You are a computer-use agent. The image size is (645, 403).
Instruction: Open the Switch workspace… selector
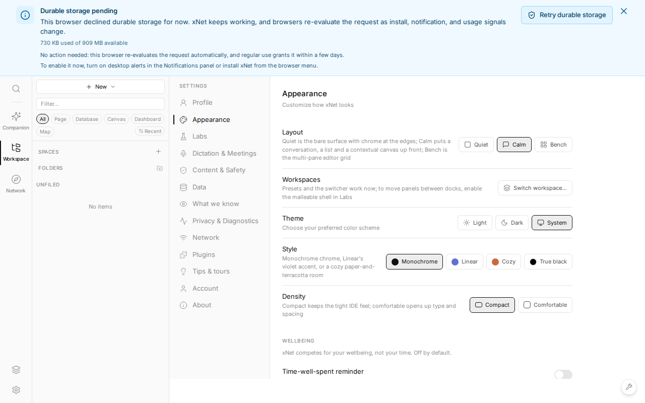coord(535,188)
